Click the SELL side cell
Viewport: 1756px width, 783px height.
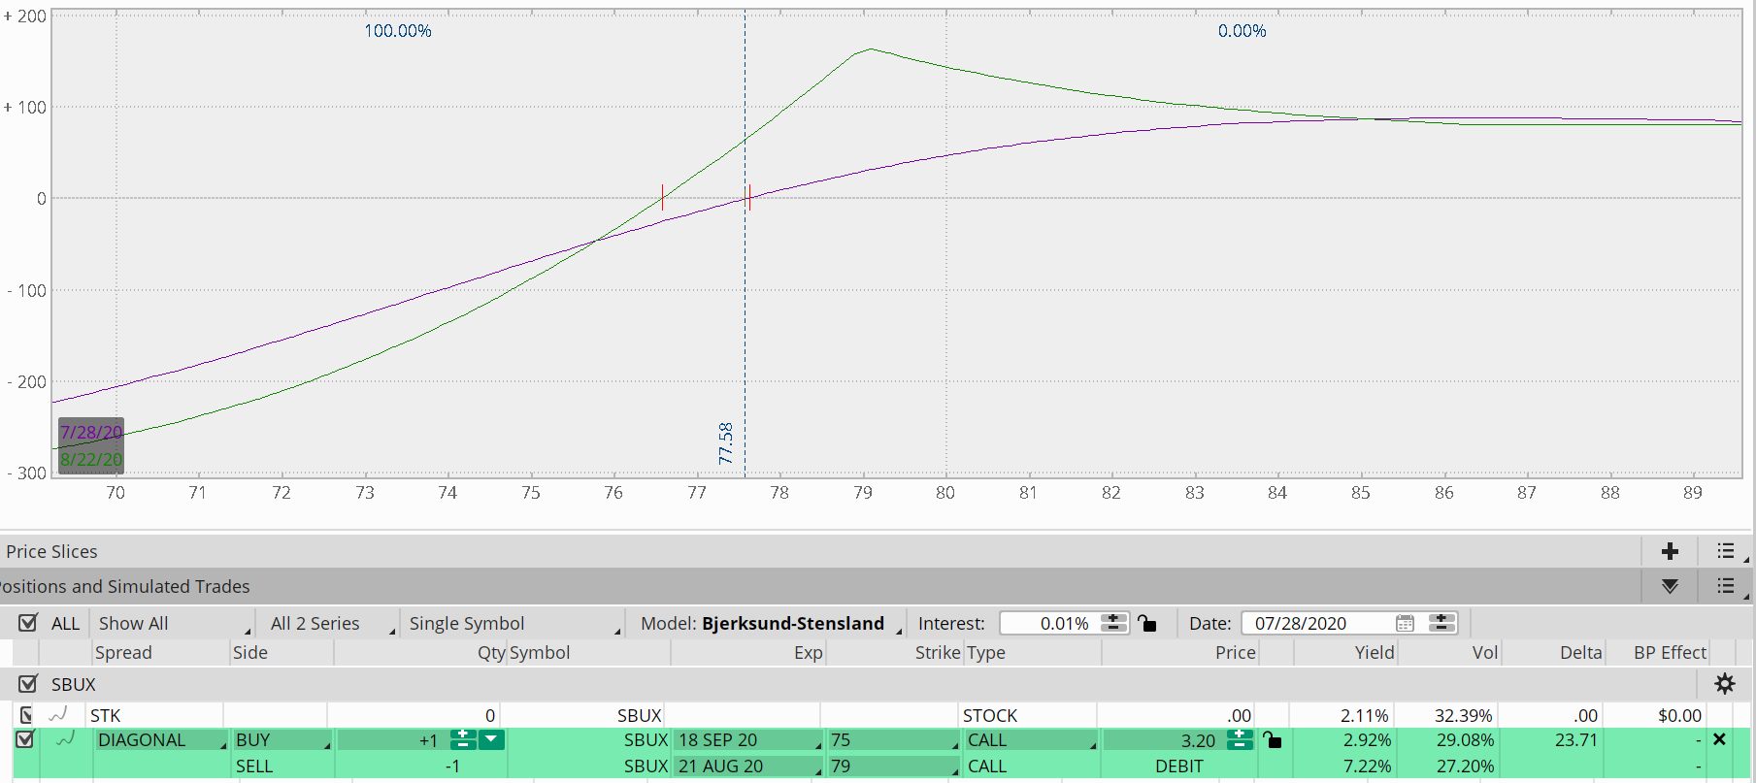coord(254,767)
